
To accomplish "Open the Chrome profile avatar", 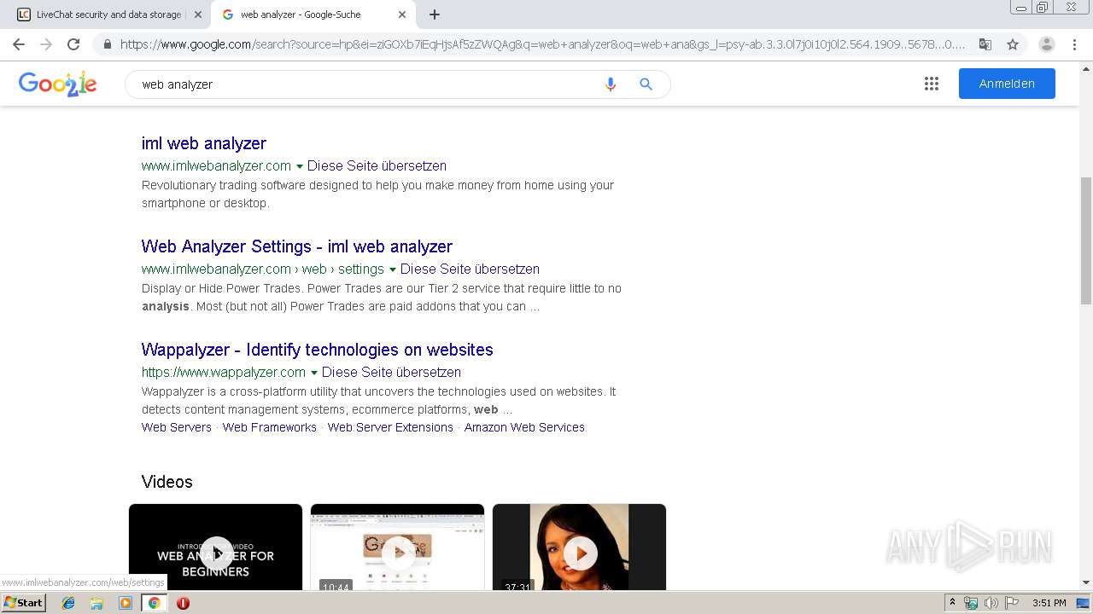I will [1046, 44].
